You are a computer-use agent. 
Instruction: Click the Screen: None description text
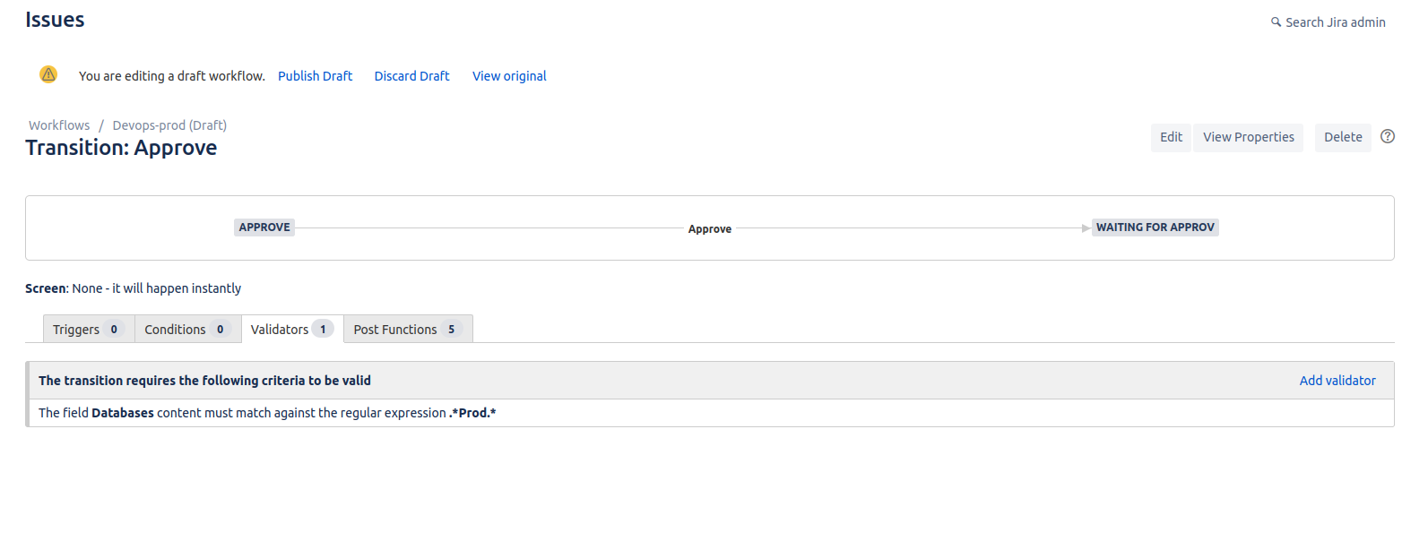(134, 288)
